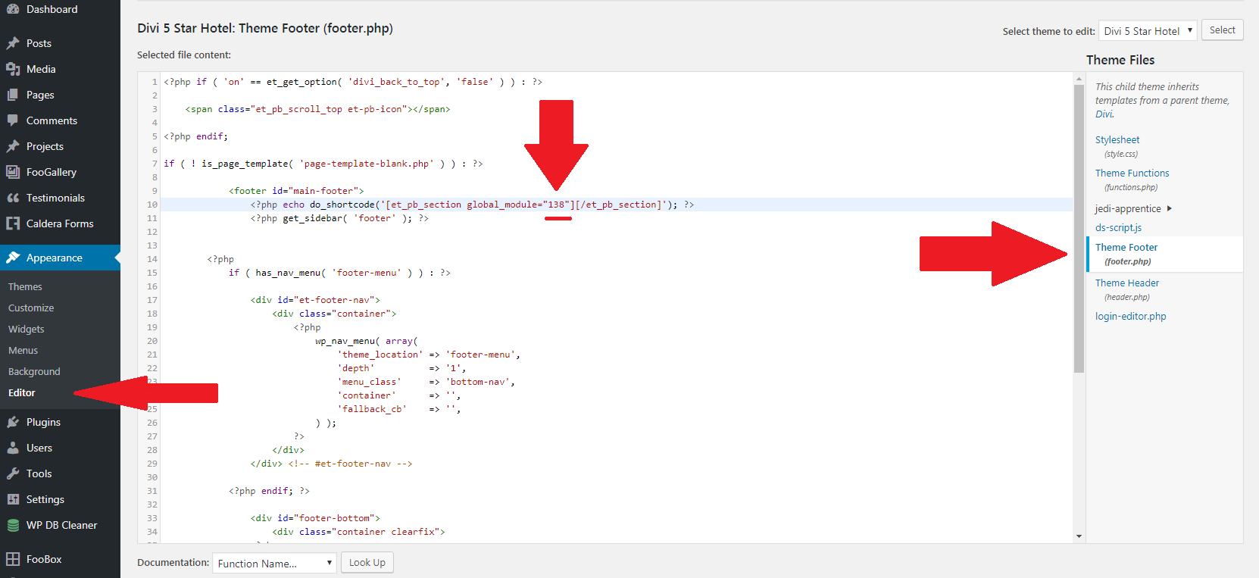
Task: Click the wp_nav_menu array line
Action: 367,341
